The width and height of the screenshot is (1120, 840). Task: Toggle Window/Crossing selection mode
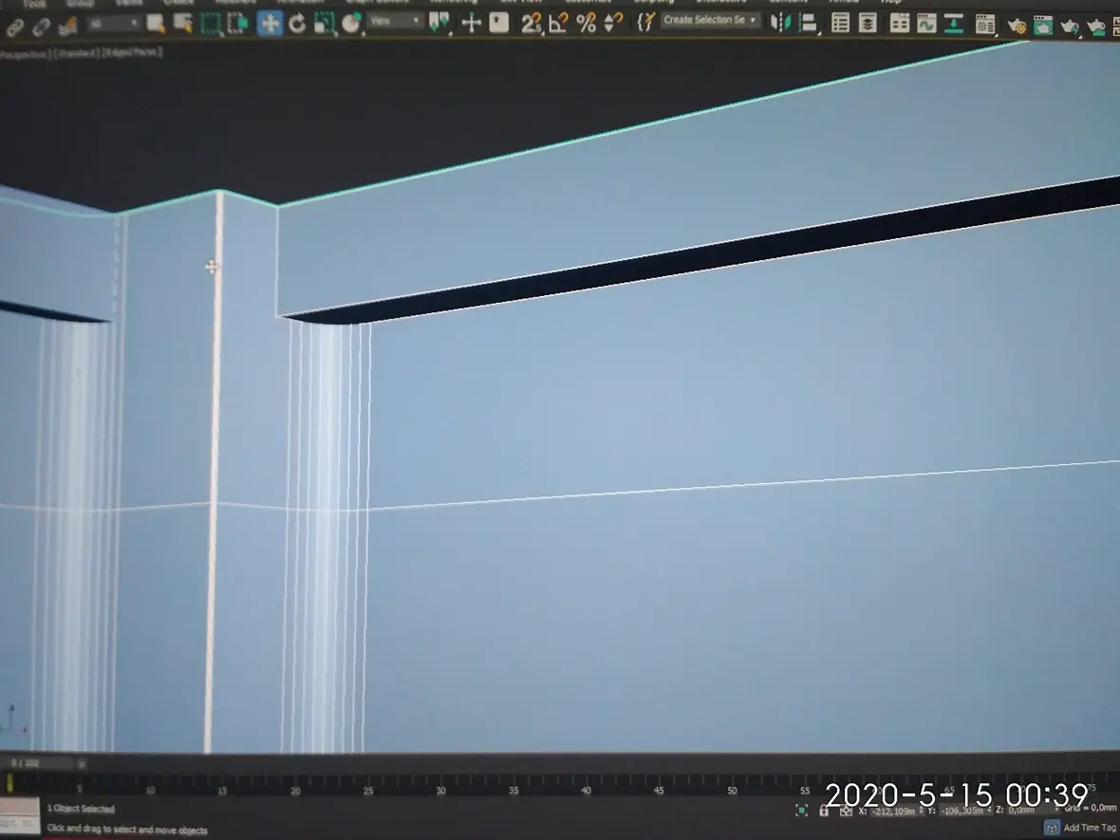click(238, 24)
